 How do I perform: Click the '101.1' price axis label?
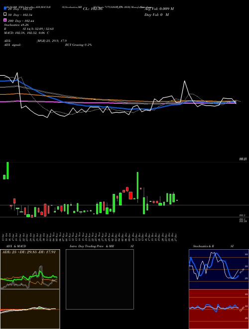pyautogui.click(x=243, y=215)
